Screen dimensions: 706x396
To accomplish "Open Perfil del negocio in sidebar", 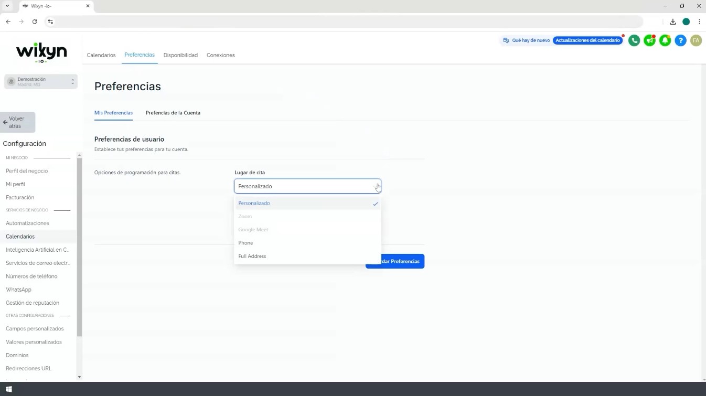I will pos(27,171).
